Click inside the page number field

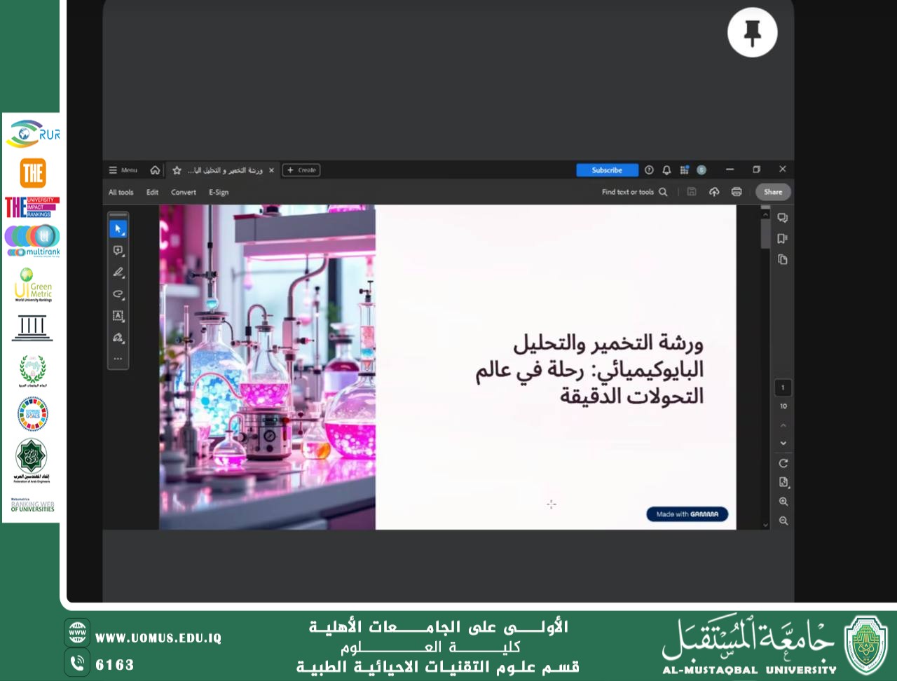pyautogui.click(x=782, y=387)
